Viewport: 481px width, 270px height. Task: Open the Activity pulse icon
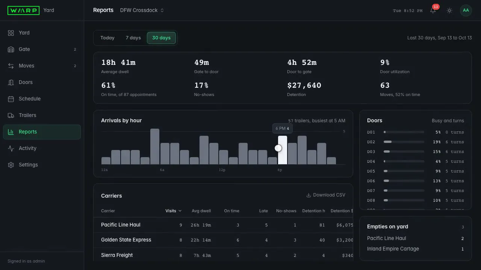(x=11, y=148)
